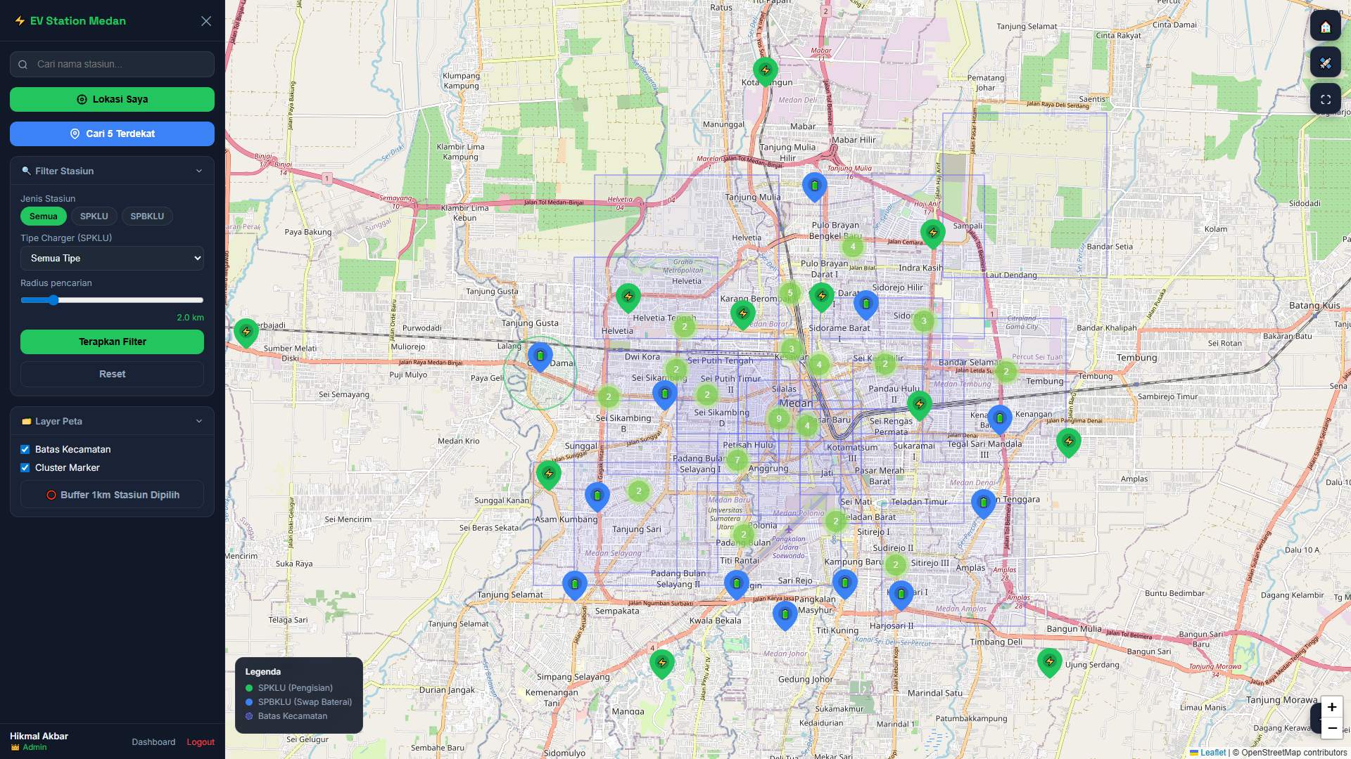Image resolution: width=1351 pixels, height=759 pixels.
Task: Adjust the Radius pencarian slider
Action: point(112,300)
